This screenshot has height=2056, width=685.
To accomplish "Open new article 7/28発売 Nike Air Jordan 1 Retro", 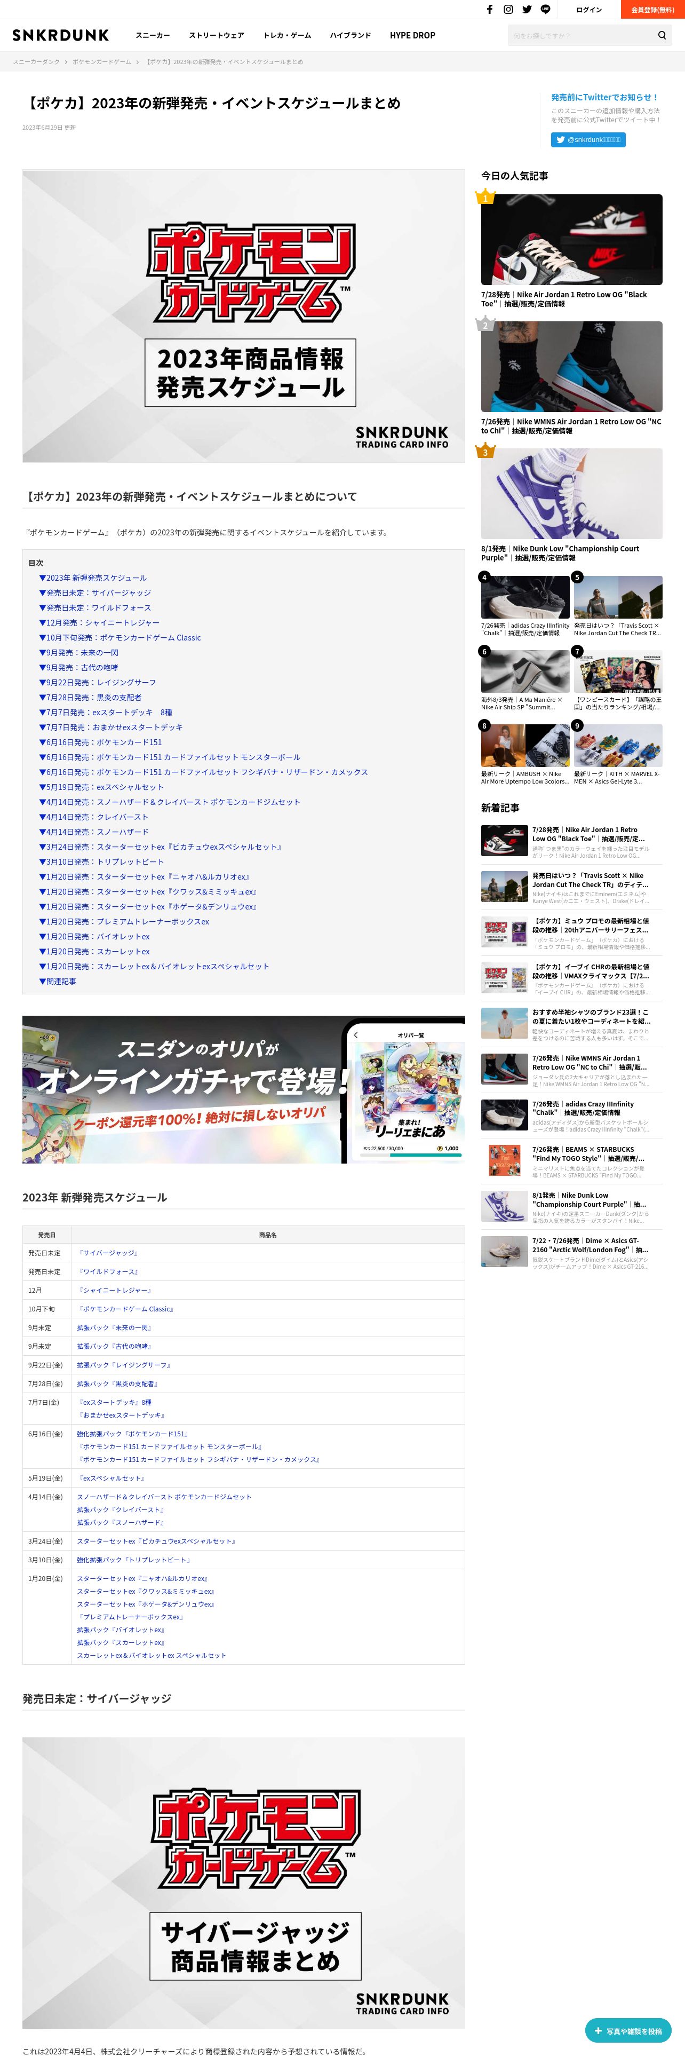I will tap(571, 841).
